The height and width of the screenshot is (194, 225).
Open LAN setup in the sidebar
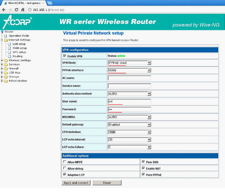click(x=19, y=44)
